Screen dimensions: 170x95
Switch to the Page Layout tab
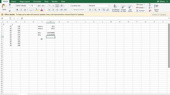click(x=25, y=2)
